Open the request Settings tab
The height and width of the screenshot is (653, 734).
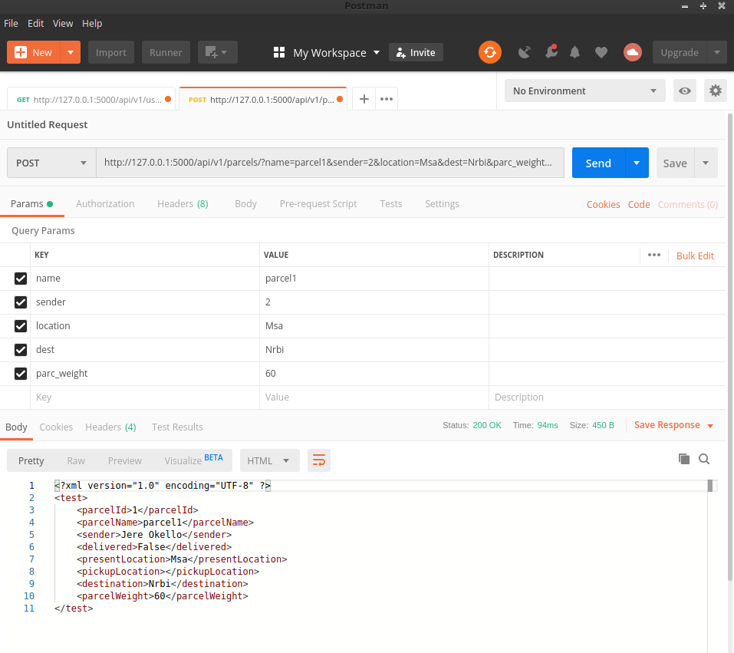click(442, 204)
